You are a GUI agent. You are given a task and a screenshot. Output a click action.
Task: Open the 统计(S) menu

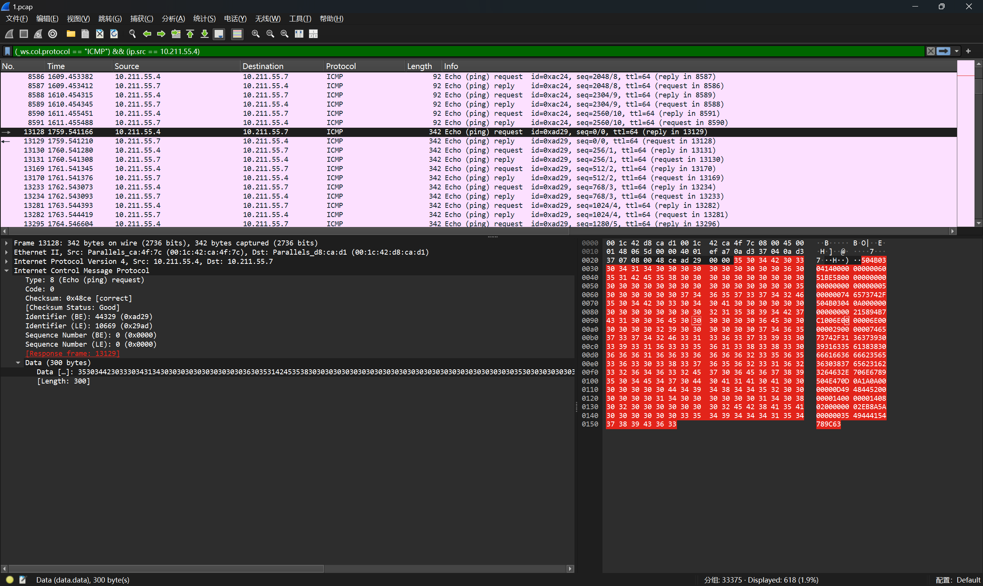click(x=204, y=18)
